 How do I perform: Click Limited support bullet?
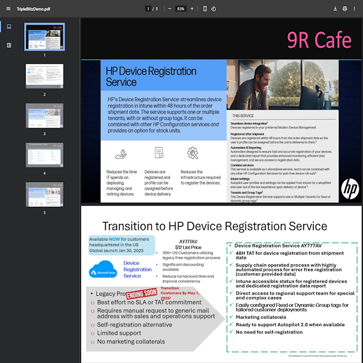click(x=119, y=333)
